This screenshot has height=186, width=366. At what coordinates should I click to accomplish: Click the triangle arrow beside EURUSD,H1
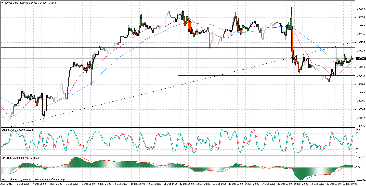click(2, 3)
